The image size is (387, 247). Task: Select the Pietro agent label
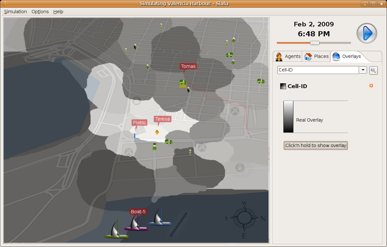pos(139,123)
